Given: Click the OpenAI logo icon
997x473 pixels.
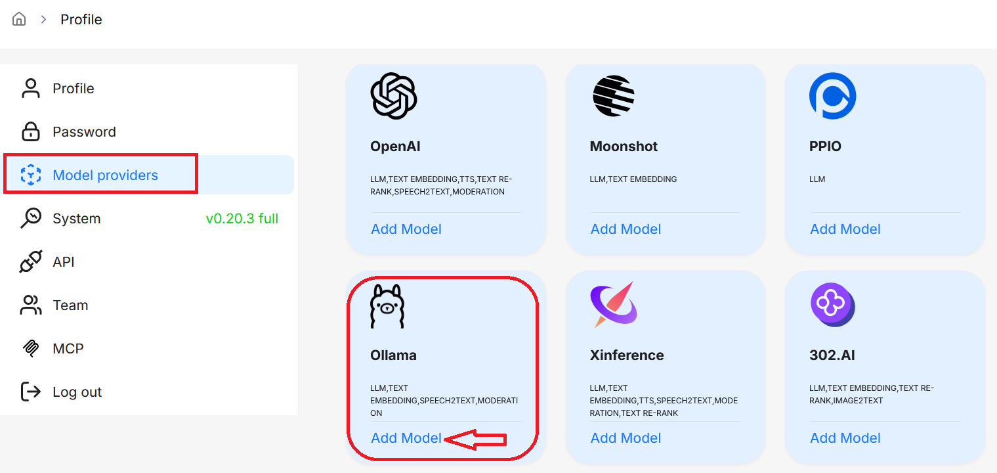Looking at the screenshot, I should point(394,96).
